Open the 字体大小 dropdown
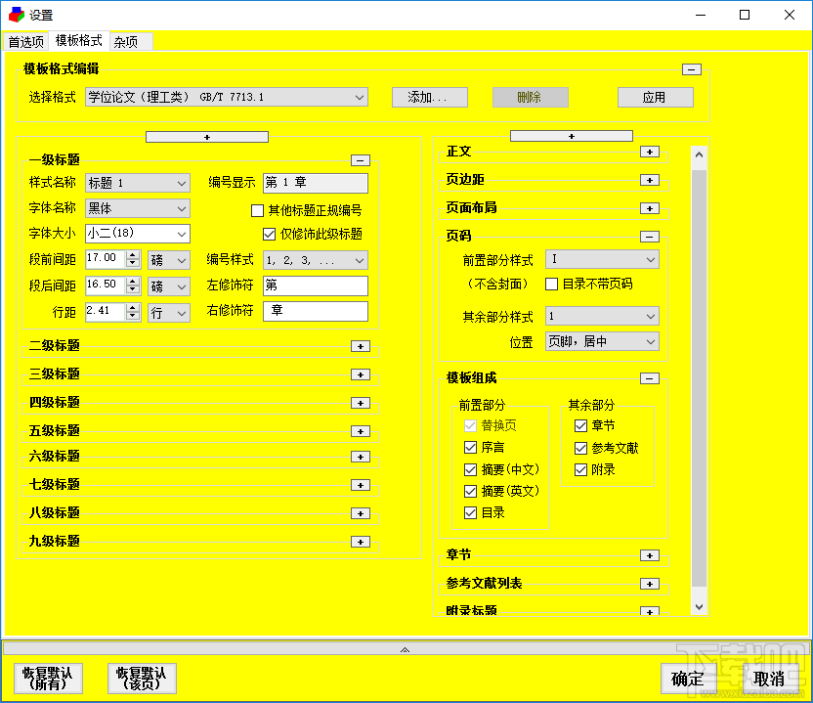Viewport: 813px width, 703px height. (x=138, y=234)
